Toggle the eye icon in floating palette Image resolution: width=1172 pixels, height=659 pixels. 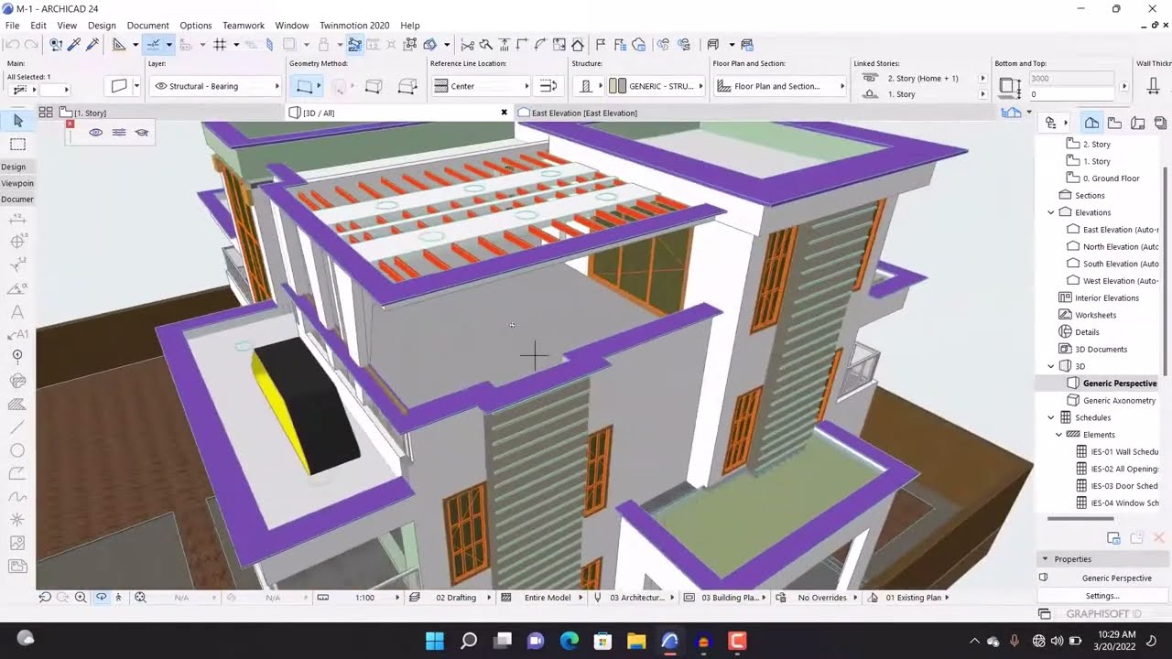point(95,133)
